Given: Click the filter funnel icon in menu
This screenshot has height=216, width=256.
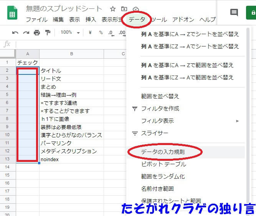Looking at the screenshot, I should pyautogui.click(x=135, y=109).
